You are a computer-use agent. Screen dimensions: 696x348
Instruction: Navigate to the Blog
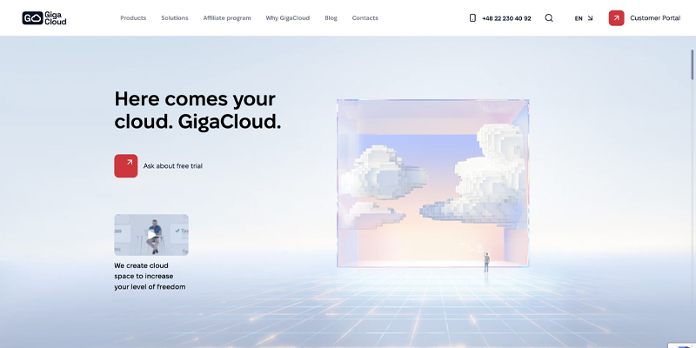click(x=331, y=17)
